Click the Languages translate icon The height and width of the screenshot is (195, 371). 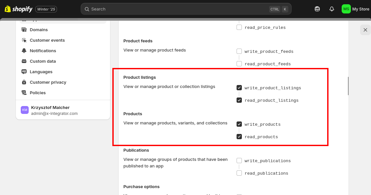point(24,72)
